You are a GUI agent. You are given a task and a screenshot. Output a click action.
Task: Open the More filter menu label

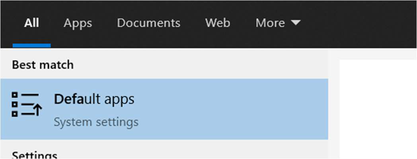tap(270, 23)
